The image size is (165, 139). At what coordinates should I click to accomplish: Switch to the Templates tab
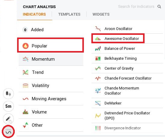[x=69, y=14]
